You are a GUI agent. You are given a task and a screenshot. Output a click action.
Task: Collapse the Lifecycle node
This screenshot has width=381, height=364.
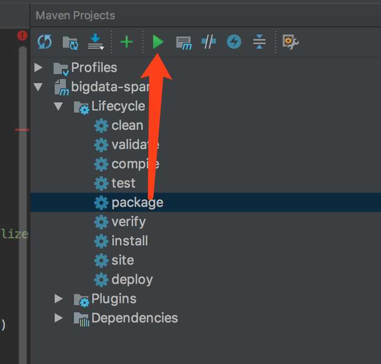(x=58, y=106)
